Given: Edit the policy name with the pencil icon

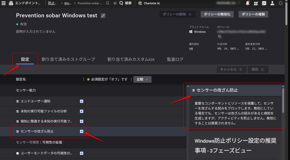Looking at the screenshot, I should [x=103, y=16].
